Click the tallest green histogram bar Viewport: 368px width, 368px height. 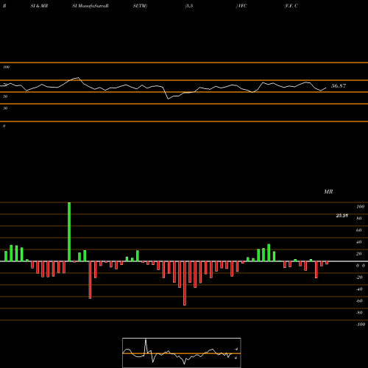coord(69,232)
